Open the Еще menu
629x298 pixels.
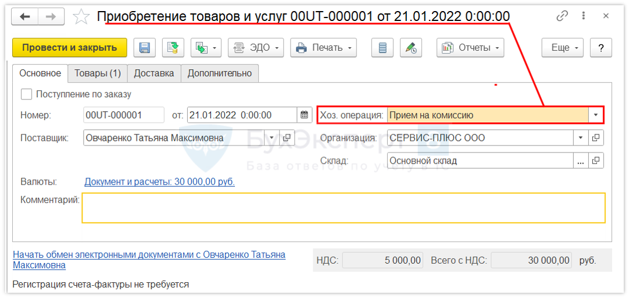[562, 47]
